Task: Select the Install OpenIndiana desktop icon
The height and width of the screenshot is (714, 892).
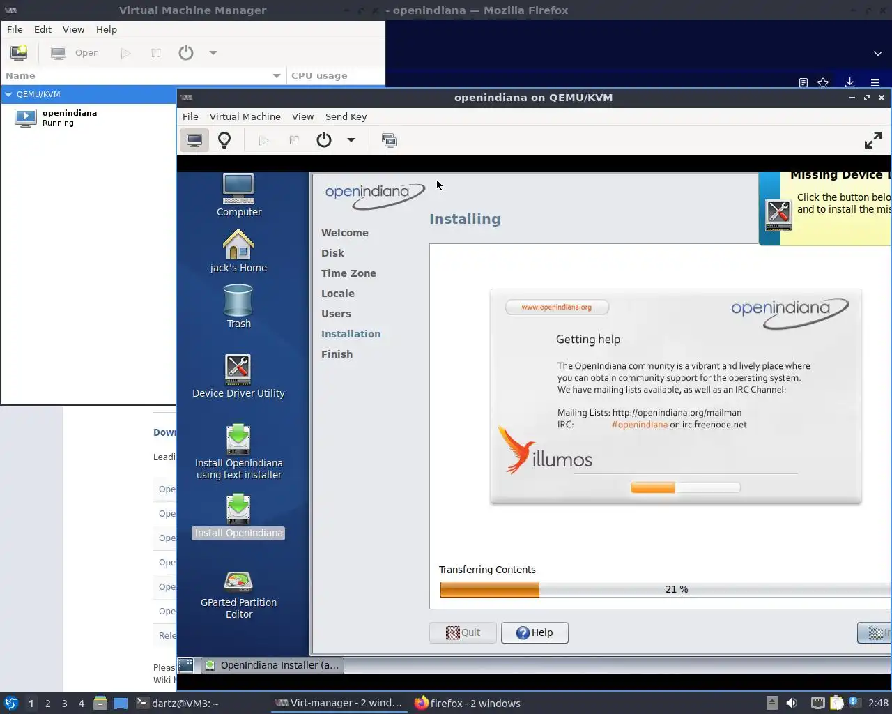Action: (x=238, y=516)
